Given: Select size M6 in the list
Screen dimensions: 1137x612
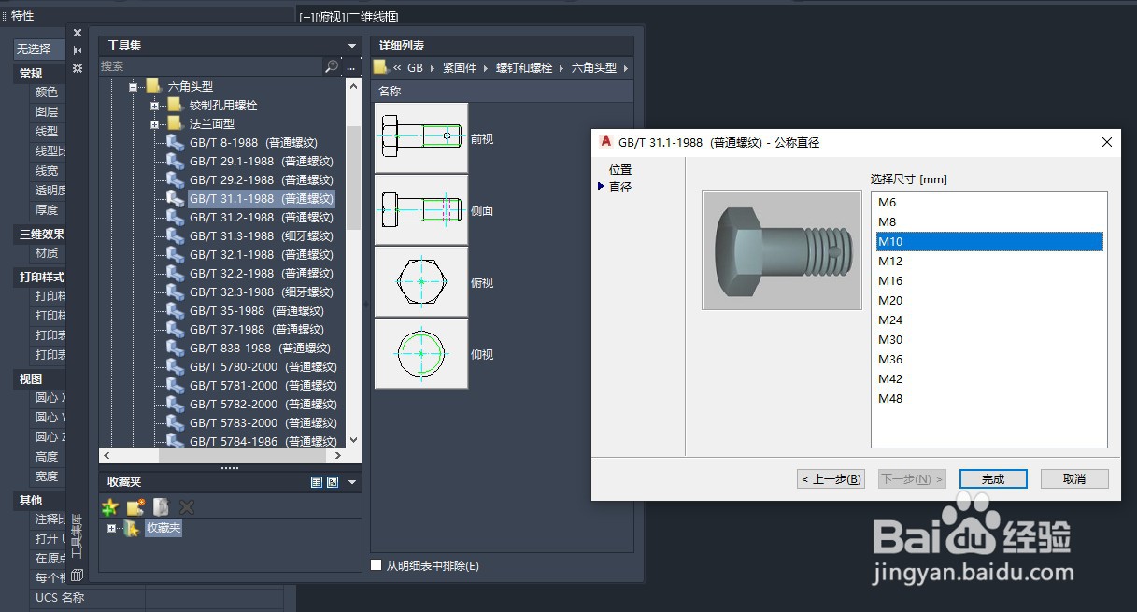Looking at the screenshot, I should pyautogui.click(x=989, y=202).
